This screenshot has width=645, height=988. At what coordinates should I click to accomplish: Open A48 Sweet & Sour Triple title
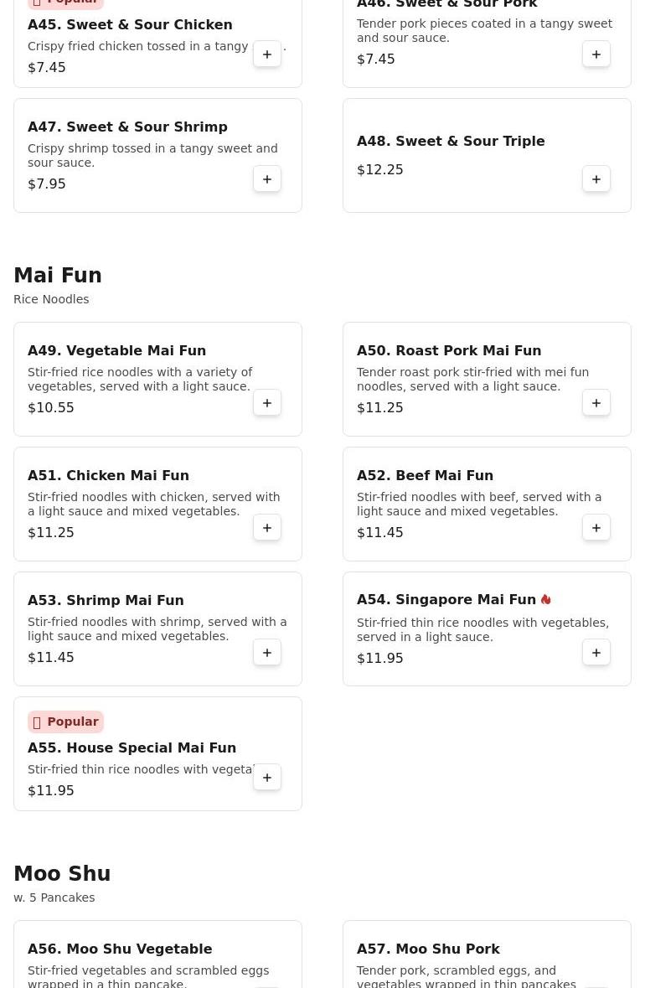coord(451,141)
